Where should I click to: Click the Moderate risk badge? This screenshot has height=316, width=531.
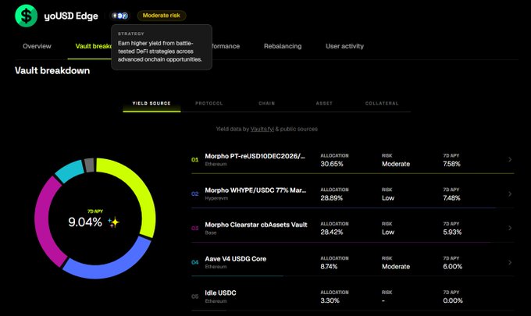(x=162, y=16)
